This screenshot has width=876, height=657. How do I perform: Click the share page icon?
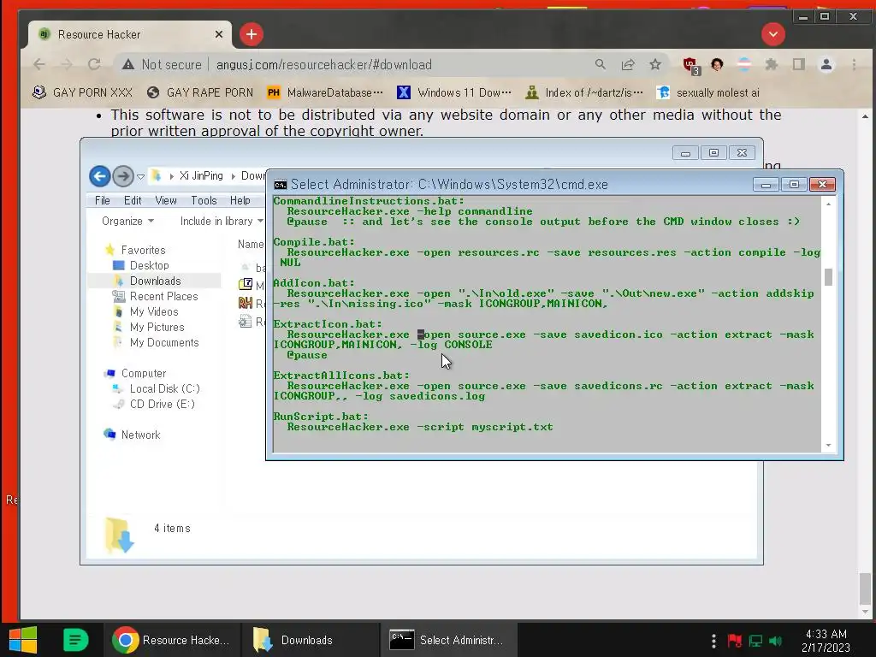pyautogui.click(x=628, y=64)
